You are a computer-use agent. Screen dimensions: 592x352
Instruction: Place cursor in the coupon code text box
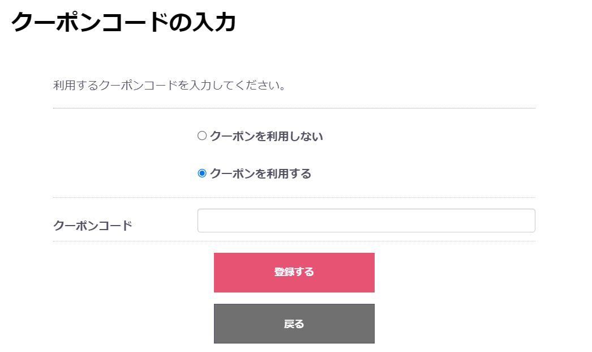click(366, 220)
